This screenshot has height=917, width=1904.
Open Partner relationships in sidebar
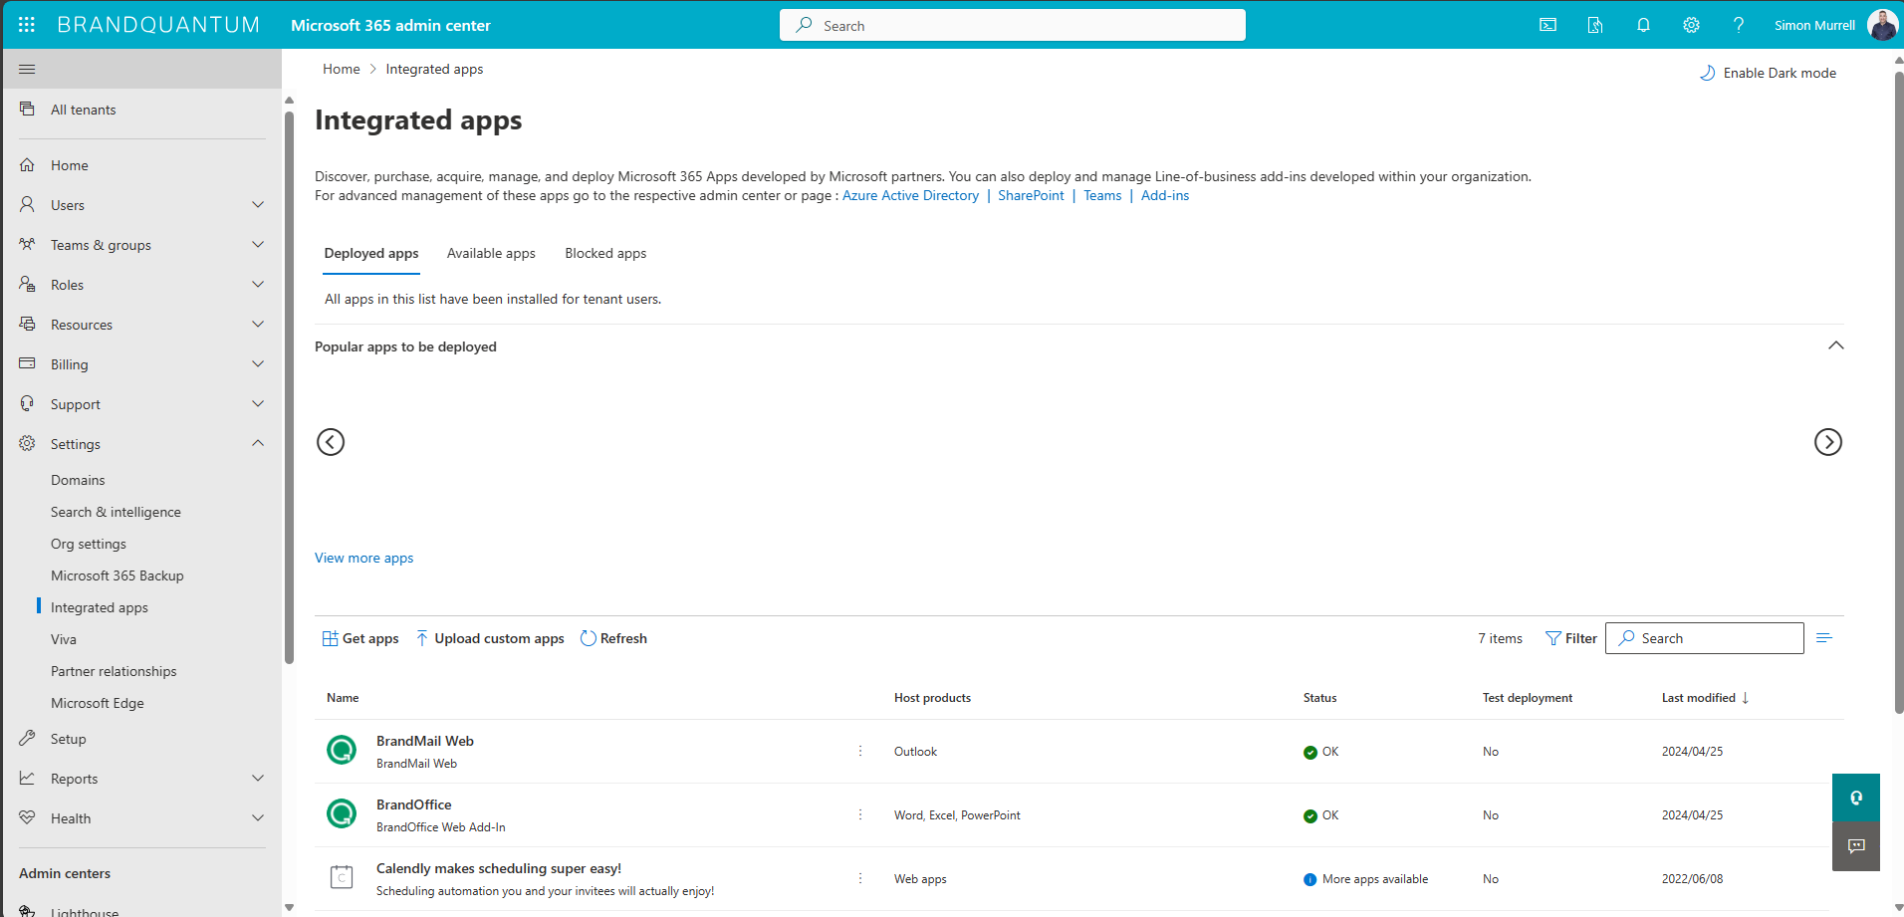tap(114, 671)
